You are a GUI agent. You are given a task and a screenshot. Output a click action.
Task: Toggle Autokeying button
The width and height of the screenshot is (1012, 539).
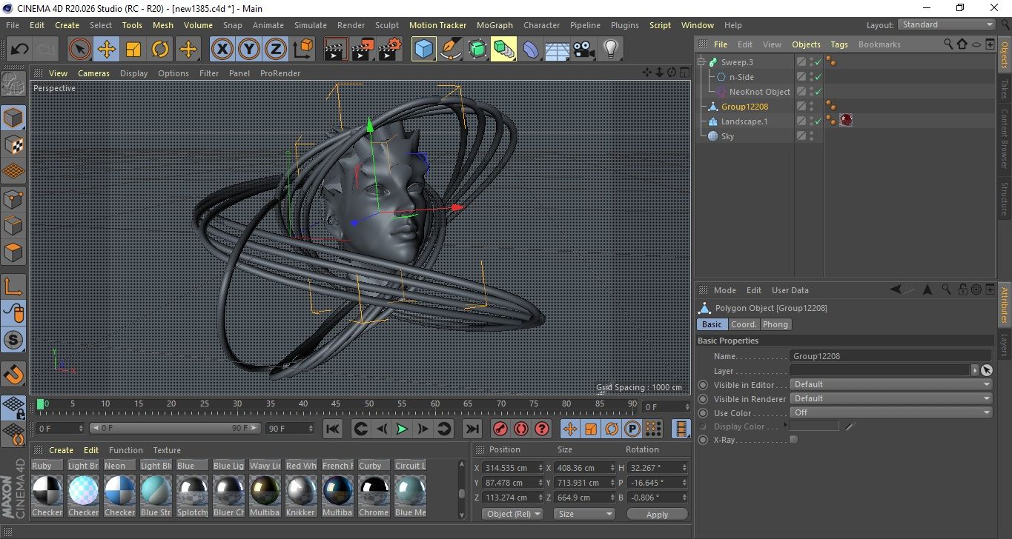pyautogui.click(x=521, y=429)
